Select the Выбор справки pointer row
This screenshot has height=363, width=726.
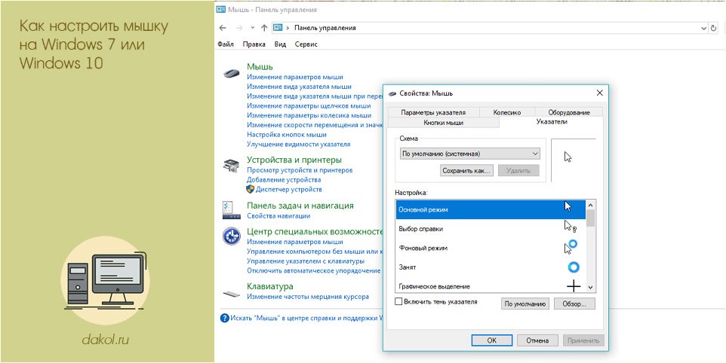[x=491, y=229]
